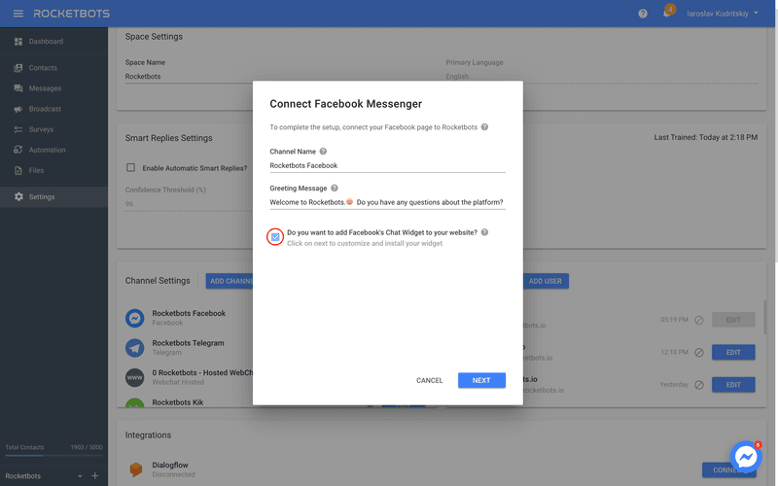Click the Settings gear icon
Image resolution: width=778 pixels, height=486 pixels.
[x=18, y=197]
